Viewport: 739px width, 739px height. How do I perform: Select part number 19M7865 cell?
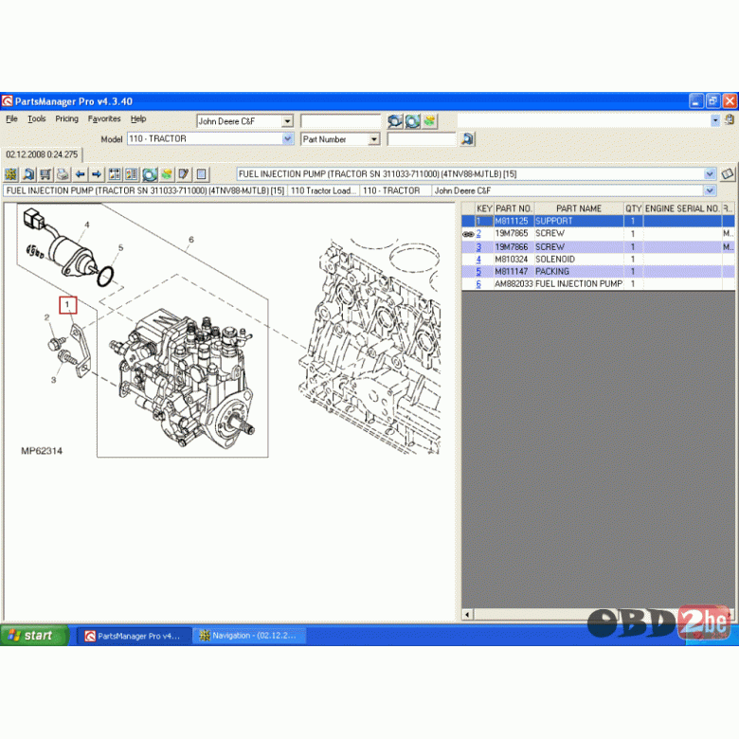click(x=512, y=234)
